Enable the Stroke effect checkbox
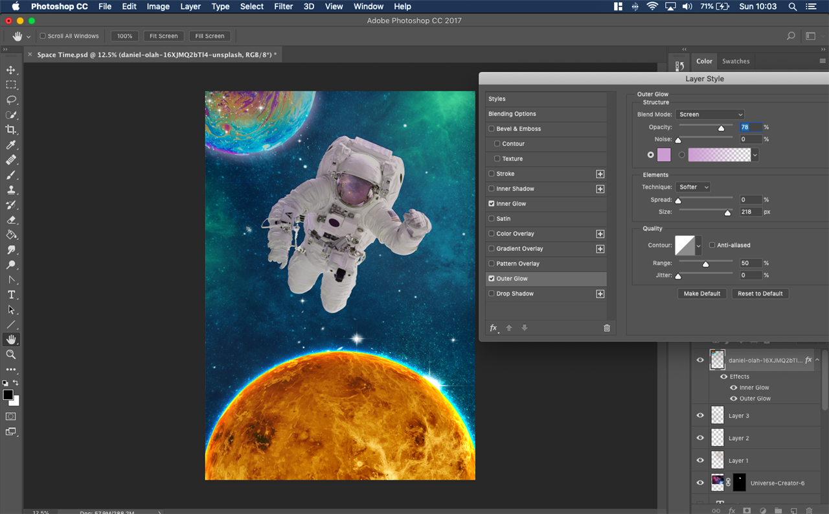Image resolution: width=829 pixels, height=514 pixels. click(x=492, y=174)
